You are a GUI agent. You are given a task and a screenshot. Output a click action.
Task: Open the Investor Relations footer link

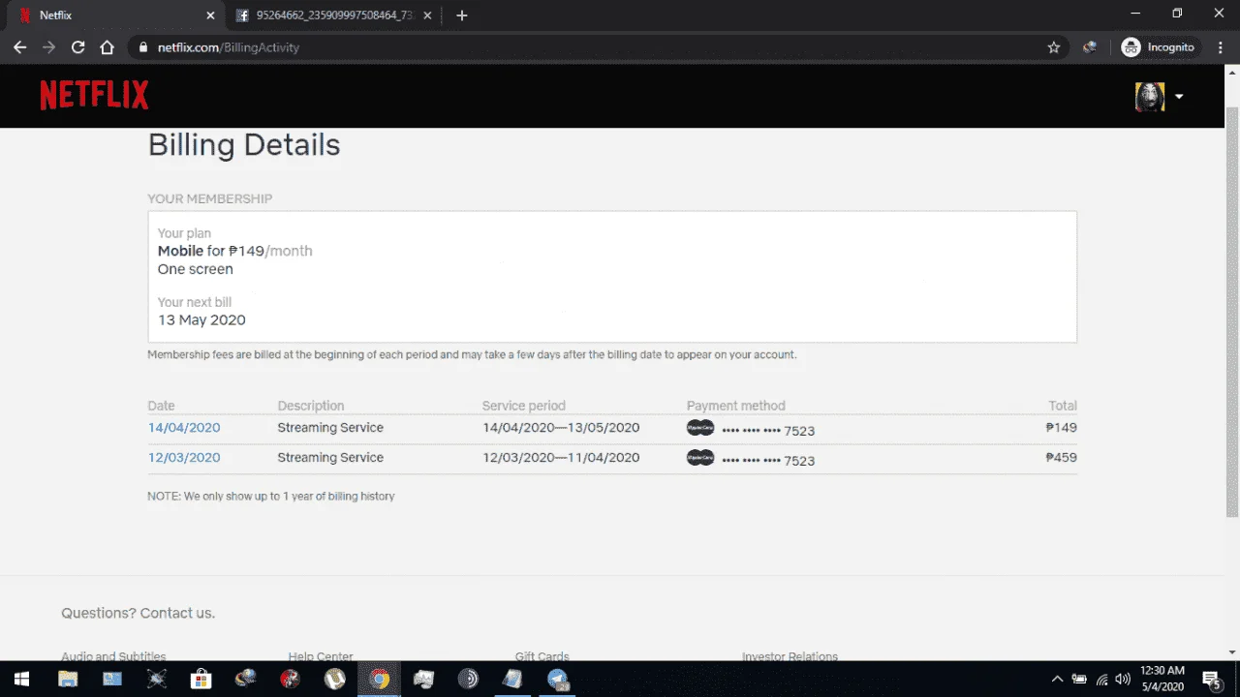790,656
